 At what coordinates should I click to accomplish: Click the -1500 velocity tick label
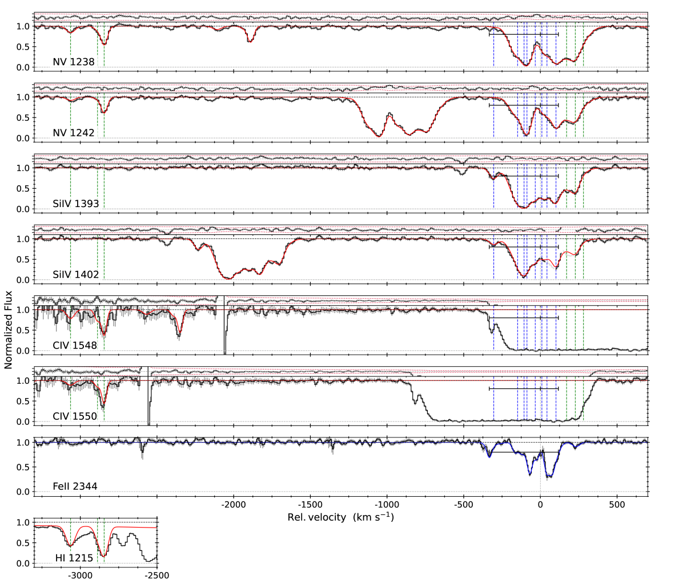(x=310, y=505)
